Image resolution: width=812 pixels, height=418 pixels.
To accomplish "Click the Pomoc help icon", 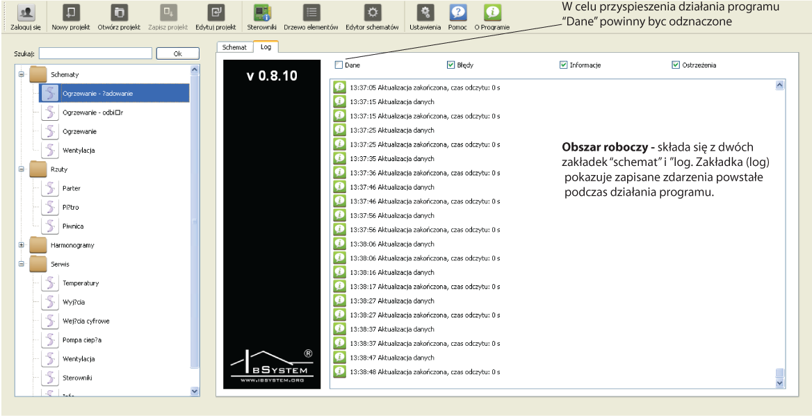I will pos(458,12).
